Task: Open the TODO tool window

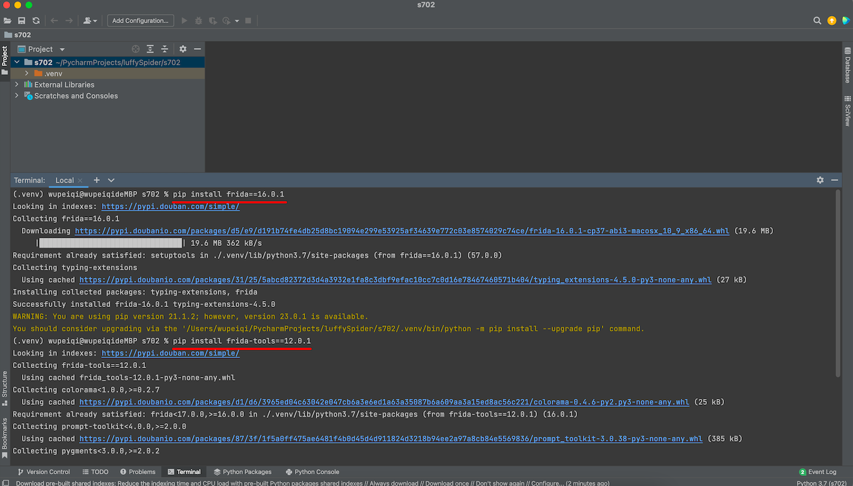Action: pyautogui.click(x=95, y=472)
